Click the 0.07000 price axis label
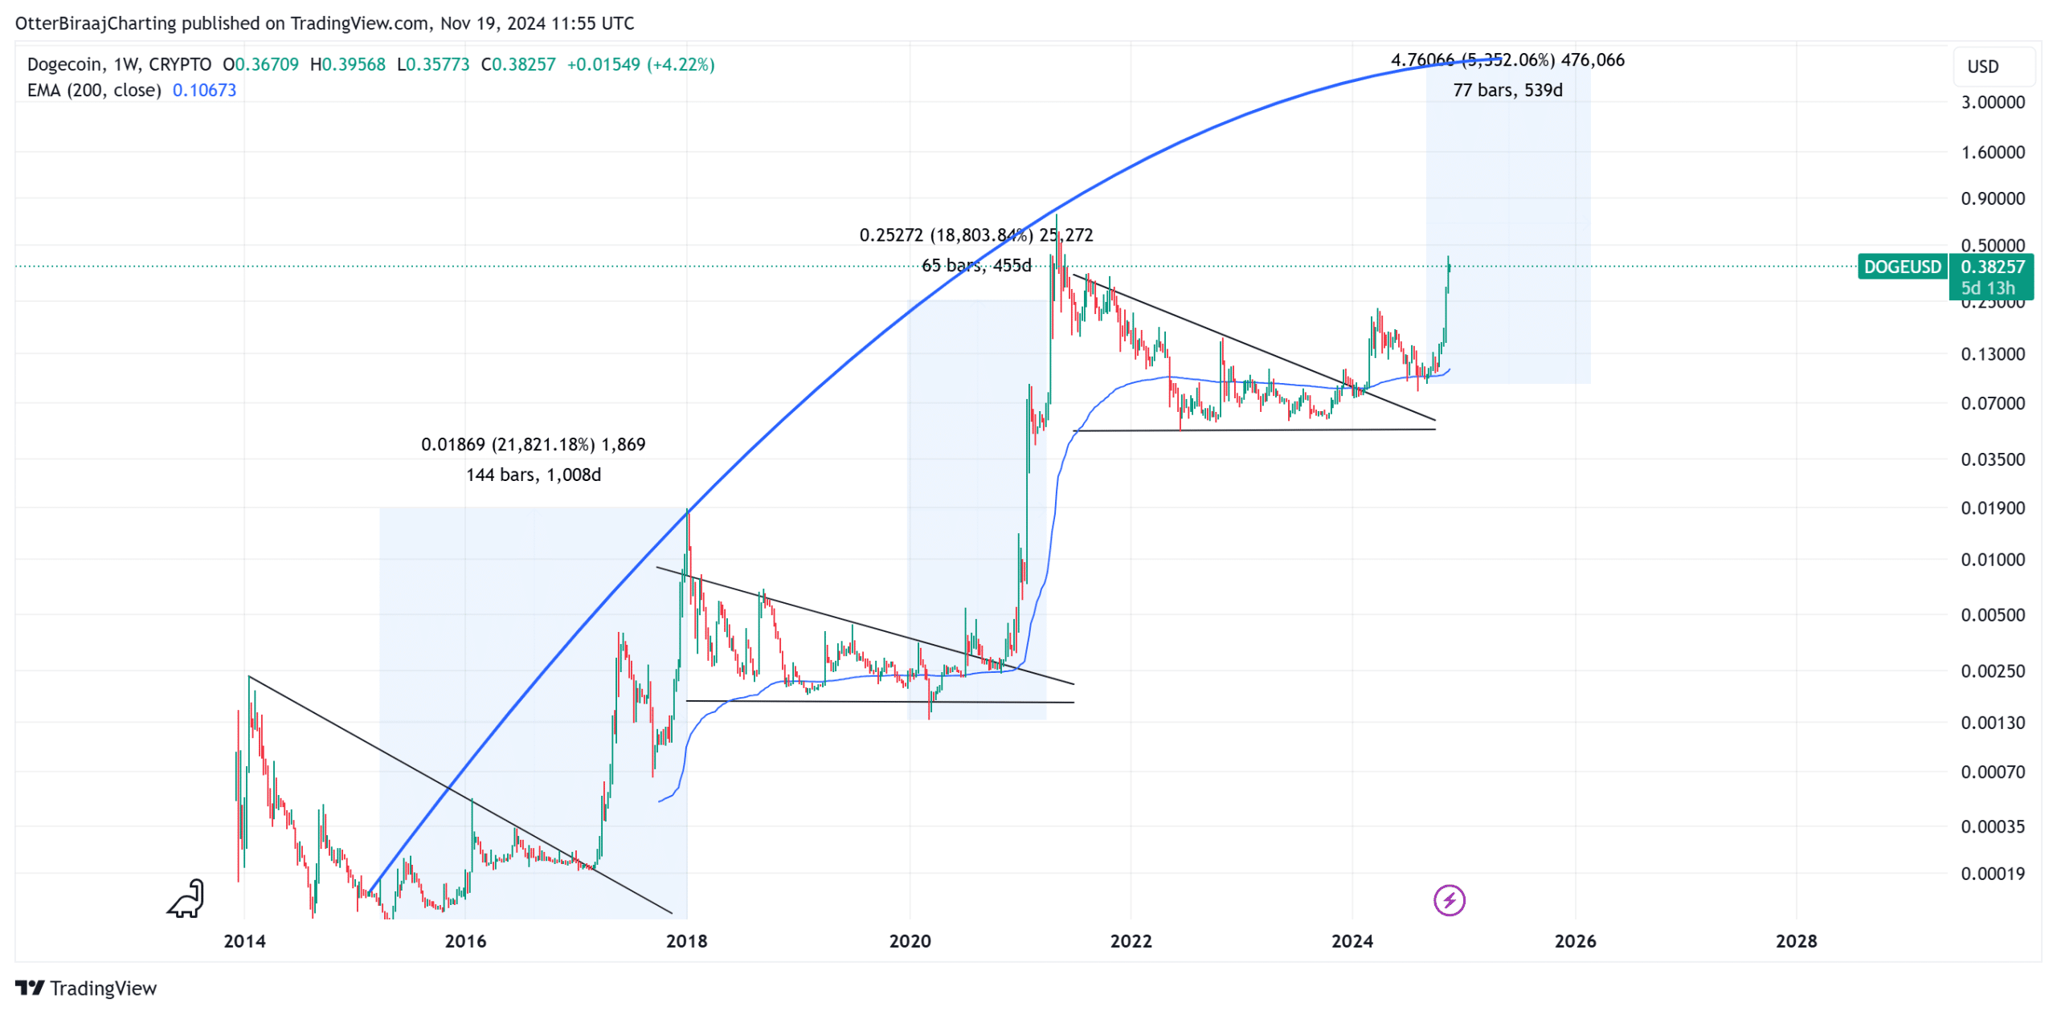Viewport: 2057px width, 1015px height. pyautogui.click(x=1992, y=402)
